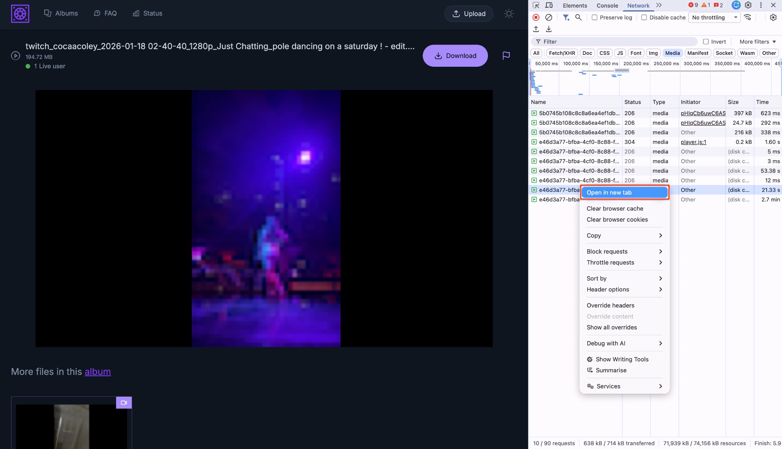Toggle device toolbar icon in DevTools
This screenshot has width=782, height=449.
pos(549,5)
